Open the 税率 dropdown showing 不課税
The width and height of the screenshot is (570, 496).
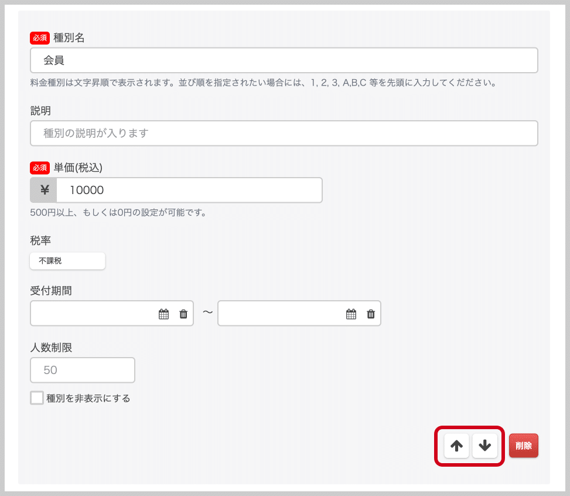tap(67, 261)
